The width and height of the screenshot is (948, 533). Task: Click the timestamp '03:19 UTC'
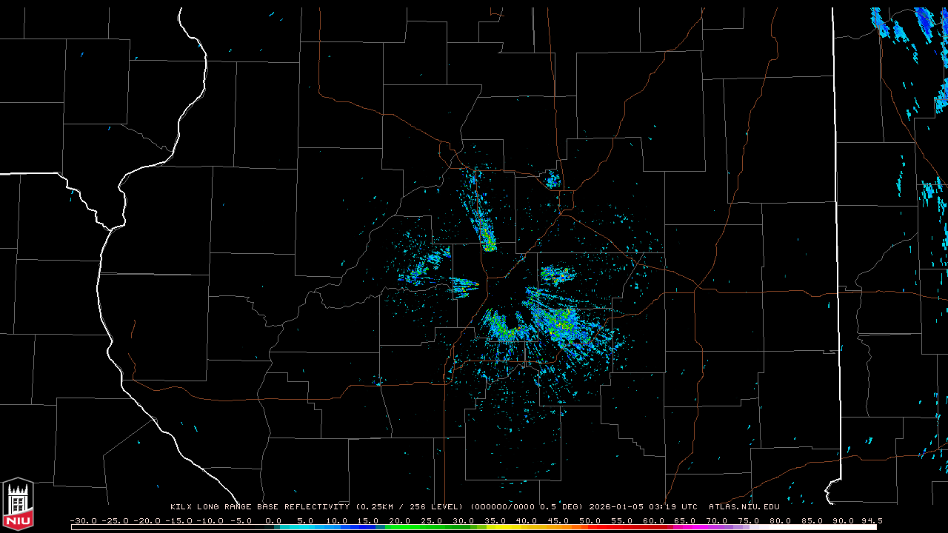(x=672, y=507)
